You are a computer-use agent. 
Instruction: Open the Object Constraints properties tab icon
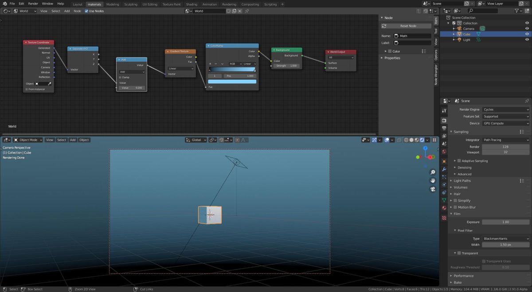pos(444,192)
